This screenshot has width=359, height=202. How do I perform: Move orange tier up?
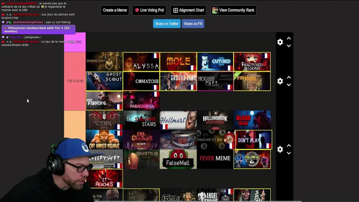289,146
